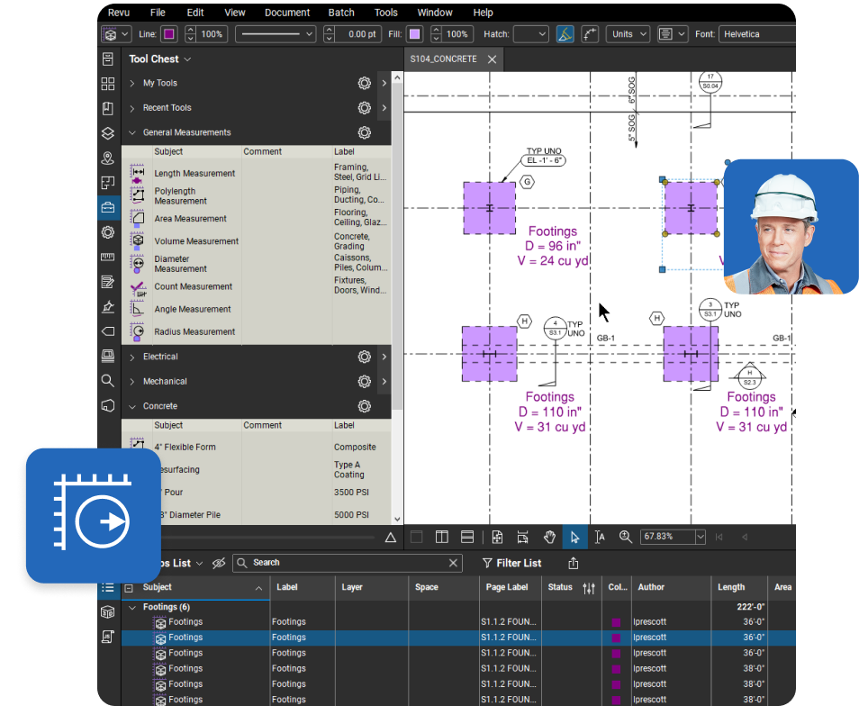Viewport: 859px width, 706px height.
Task: Click the Export markups icon
Action: [x=574, y=563]
